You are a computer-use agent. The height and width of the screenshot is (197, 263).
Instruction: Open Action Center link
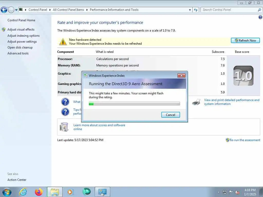17,180
